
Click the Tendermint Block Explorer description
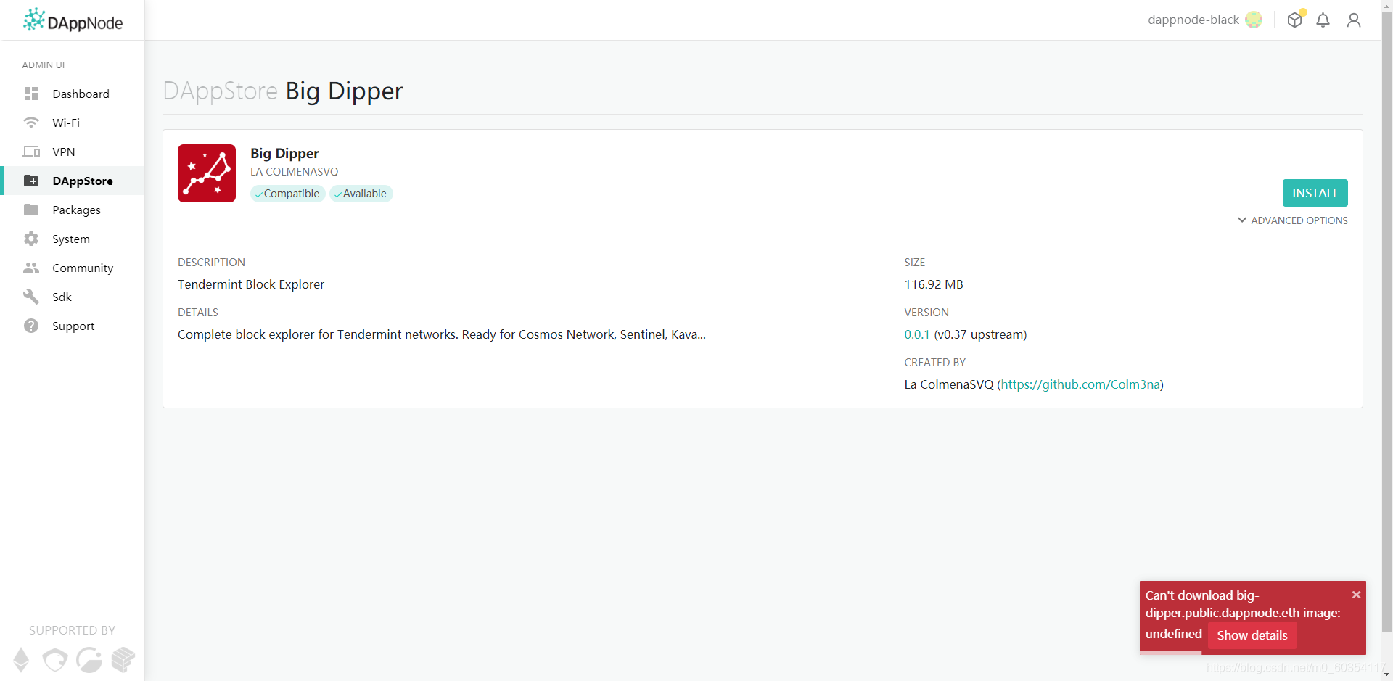[x=251, y=284]
